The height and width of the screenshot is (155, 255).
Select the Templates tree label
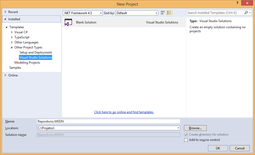pyautogui.click(x=17, y=27)
